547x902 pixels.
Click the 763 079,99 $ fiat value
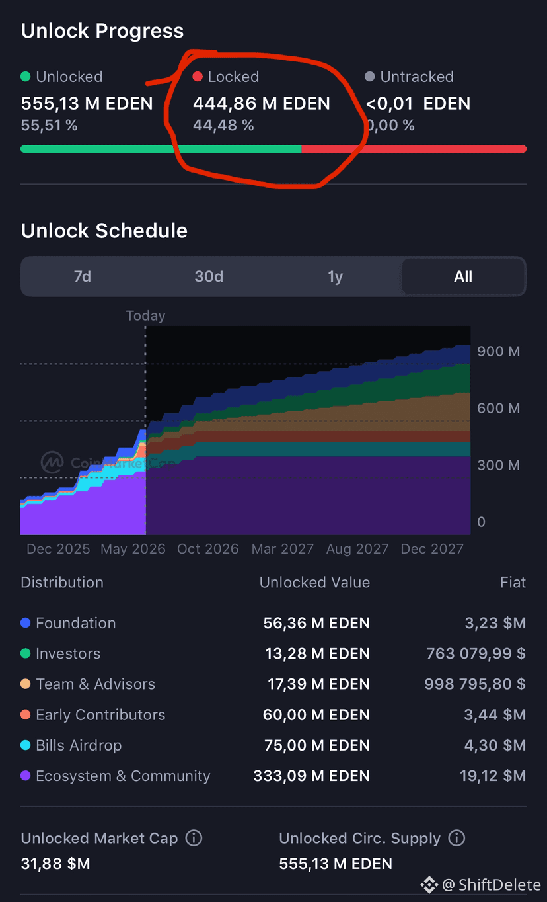coord(476,653)
